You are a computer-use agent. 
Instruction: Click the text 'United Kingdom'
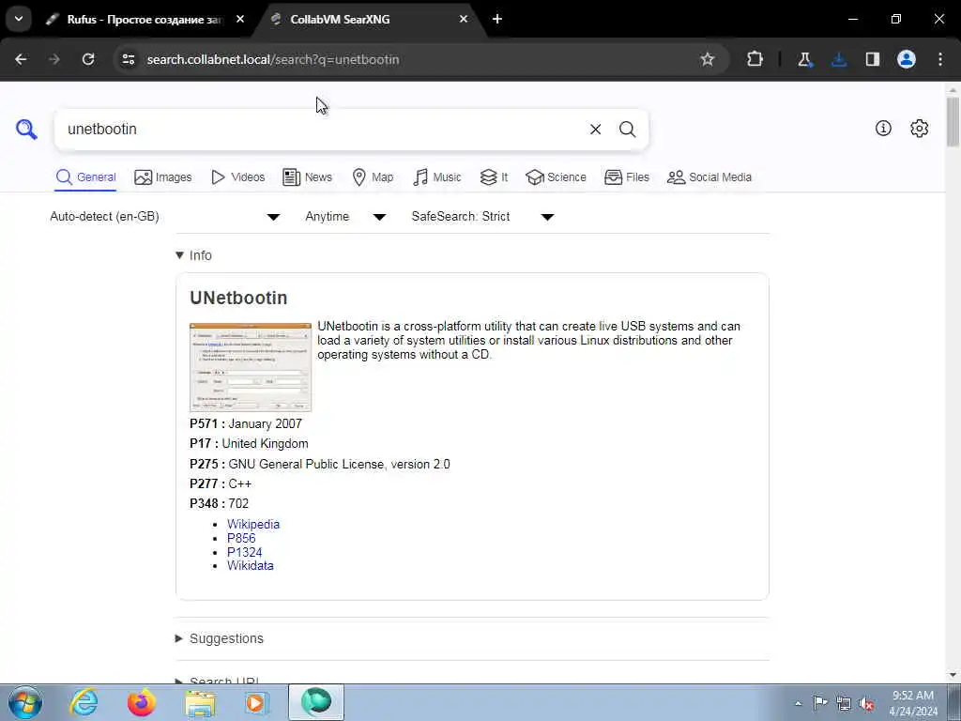pos(265,443)
